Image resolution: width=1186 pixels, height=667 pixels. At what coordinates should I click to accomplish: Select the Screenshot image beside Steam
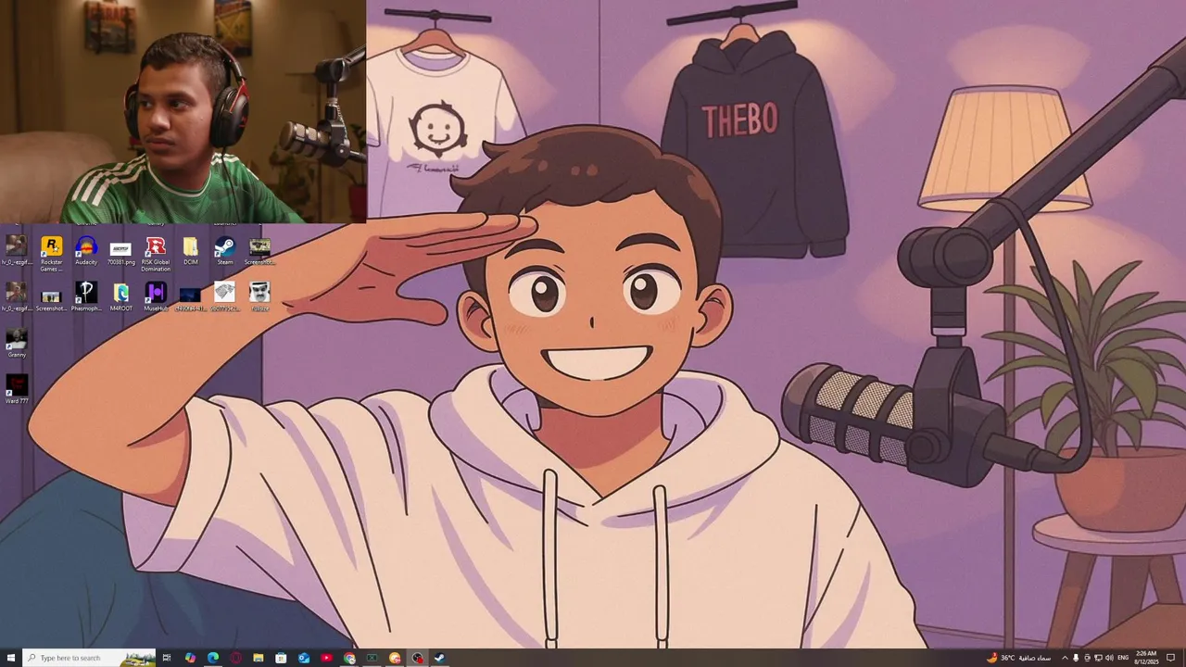point(259,250)
